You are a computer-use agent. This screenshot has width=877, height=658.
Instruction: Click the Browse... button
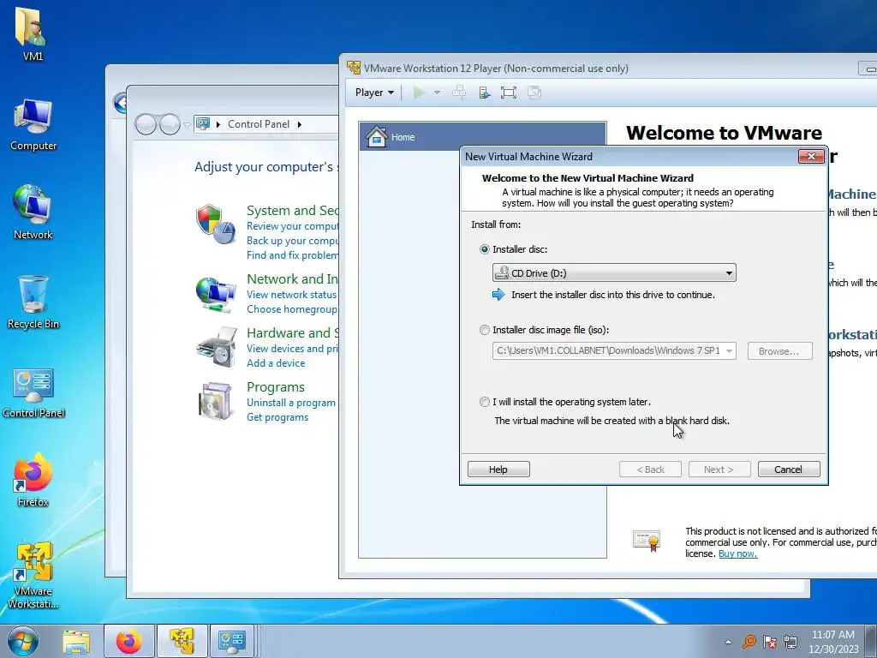pyautogui.click(x=779, y=351)
